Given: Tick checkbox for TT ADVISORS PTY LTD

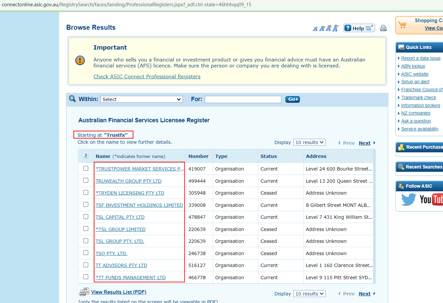Looking at the screenshot, I should 86,265.
